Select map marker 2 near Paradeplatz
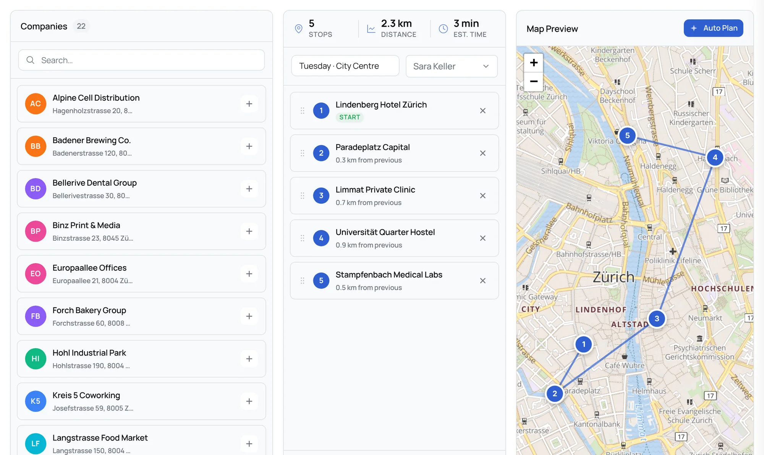 (x=555, y=394)
